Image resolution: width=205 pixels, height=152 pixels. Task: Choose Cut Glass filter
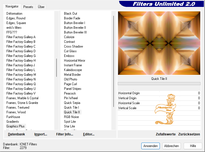pos(70,51)
